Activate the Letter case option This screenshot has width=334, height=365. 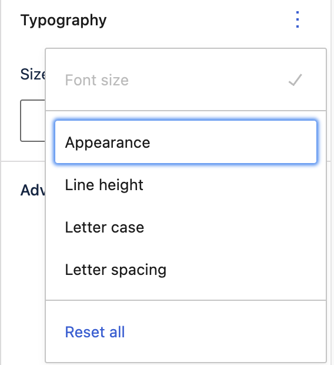[186, 227]
